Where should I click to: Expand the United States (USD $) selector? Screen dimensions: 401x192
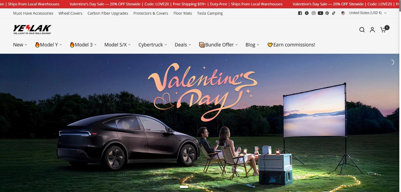point(365,13)
